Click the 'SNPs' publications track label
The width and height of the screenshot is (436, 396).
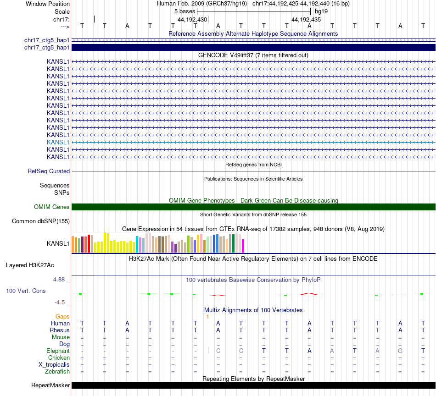(x=62, y=192)
